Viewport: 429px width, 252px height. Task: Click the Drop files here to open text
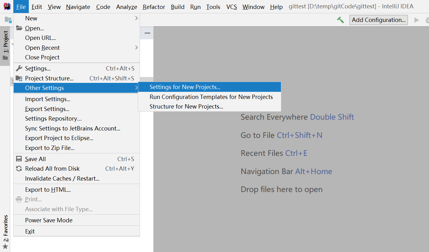click(x=282, y=189)
